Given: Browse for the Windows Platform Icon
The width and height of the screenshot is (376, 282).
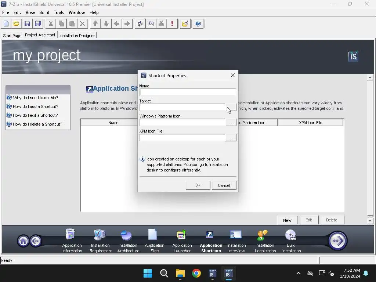Looking at the screenshot, I should (x=231, y=123).
